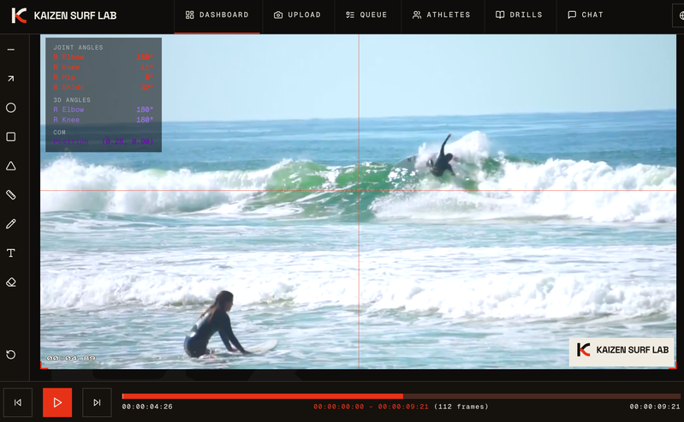Click the Kaizen Surf Lab logo

(x=19, y=15)
